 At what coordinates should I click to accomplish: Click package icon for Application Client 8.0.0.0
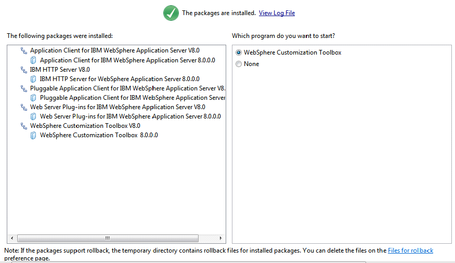[33, 60]
